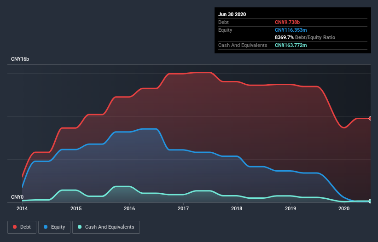Toggle Cash And Equivalents legend button
Viewport: 378px width, 242px height.
[106, 227]
